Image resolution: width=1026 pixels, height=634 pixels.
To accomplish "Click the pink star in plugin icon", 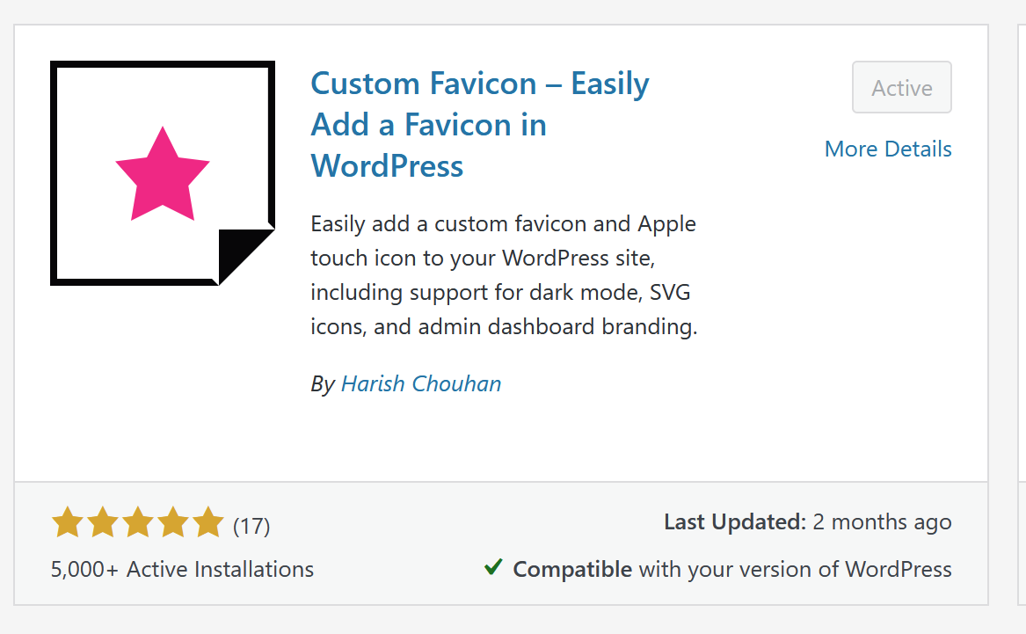I will (163, 175).
